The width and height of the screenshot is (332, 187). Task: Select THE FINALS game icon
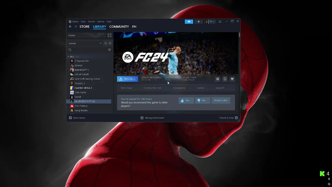72,106
